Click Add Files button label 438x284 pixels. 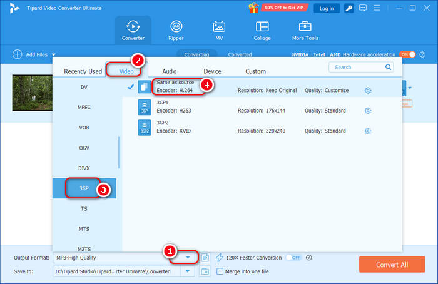click(x=36, y=54)
